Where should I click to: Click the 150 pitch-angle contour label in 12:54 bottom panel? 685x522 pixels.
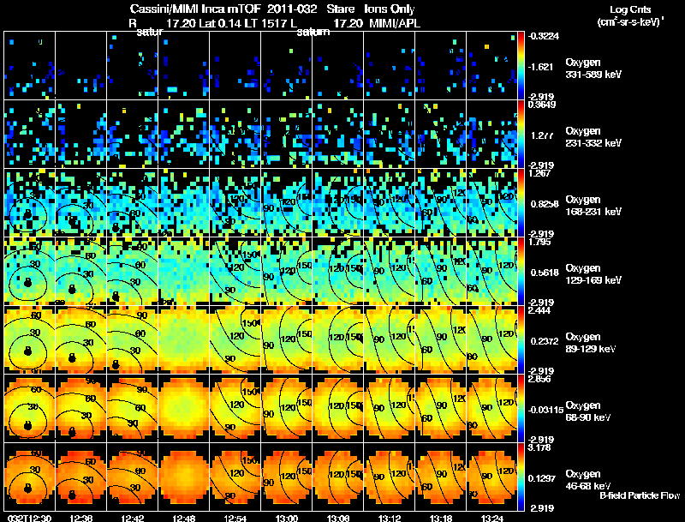coord(249,460)
